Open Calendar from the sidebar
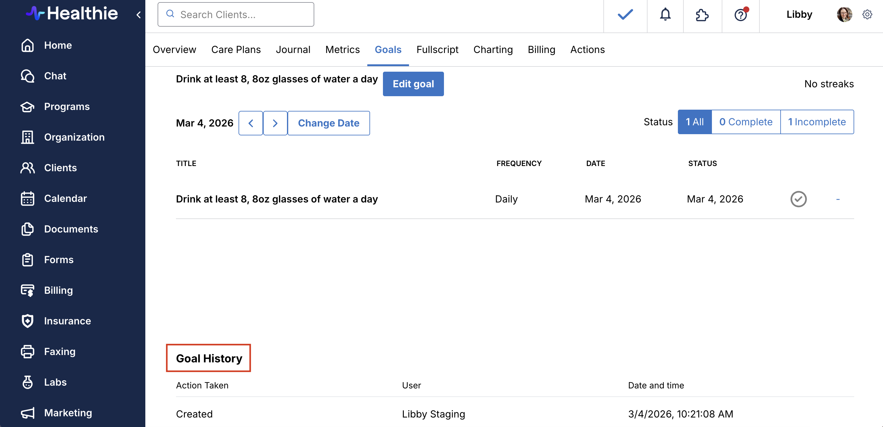883x427 pixels. (65, 198)
